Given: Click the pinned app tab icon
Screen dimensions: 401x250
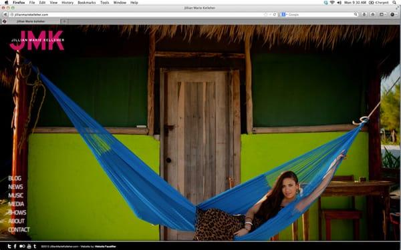Looking at the screenshot, I should (5, 21).
